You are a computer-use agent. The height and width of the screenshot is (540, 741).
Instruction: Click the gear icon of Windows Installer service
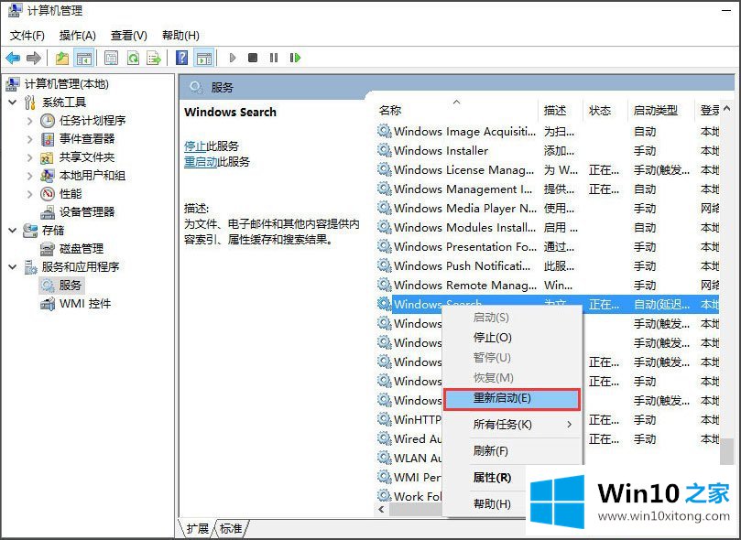tap(384, 150)
